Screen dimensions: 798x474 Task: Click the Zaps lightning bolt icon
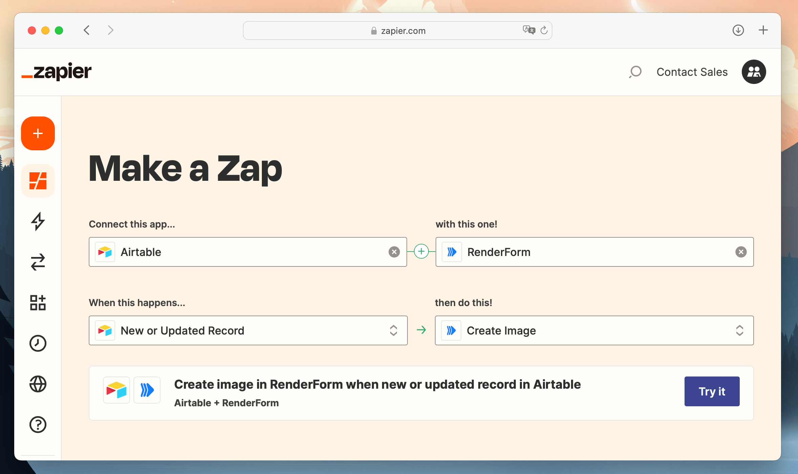(38, 221)
